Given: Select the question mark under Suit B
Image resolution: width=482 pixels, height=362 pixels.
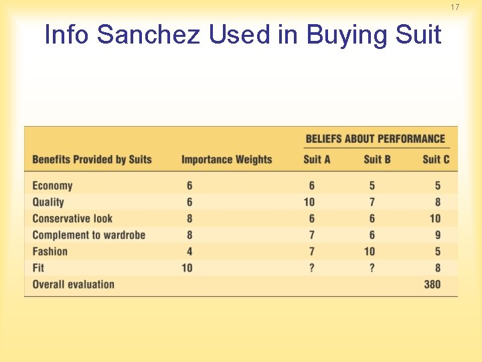Looking at the screenshot, I should click(372, 267).
